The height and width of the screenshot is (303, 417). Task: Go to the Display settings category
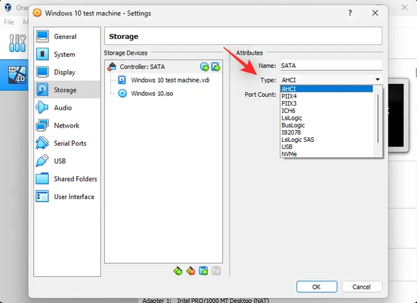(65, 72)
